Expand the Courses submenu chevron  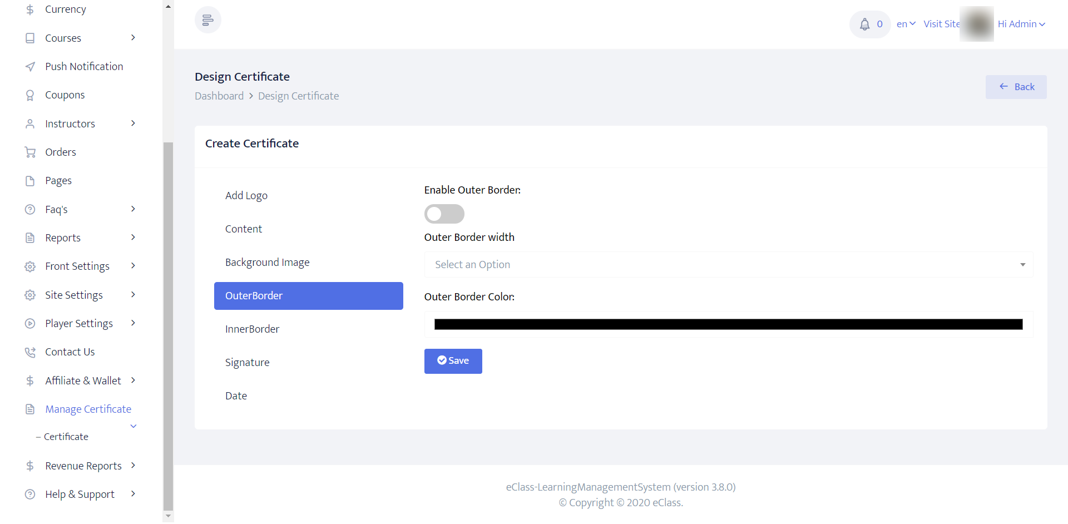(133, 38)
